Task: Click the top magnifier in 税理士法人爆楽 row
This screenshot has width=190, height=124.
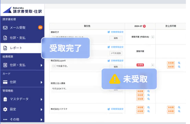Action: [x=149, y=91]
